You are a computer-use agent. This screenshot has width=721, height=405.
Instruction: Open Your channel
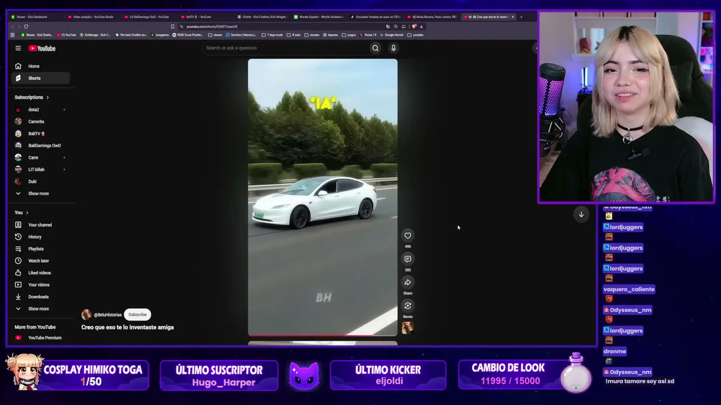click(39, 225)
